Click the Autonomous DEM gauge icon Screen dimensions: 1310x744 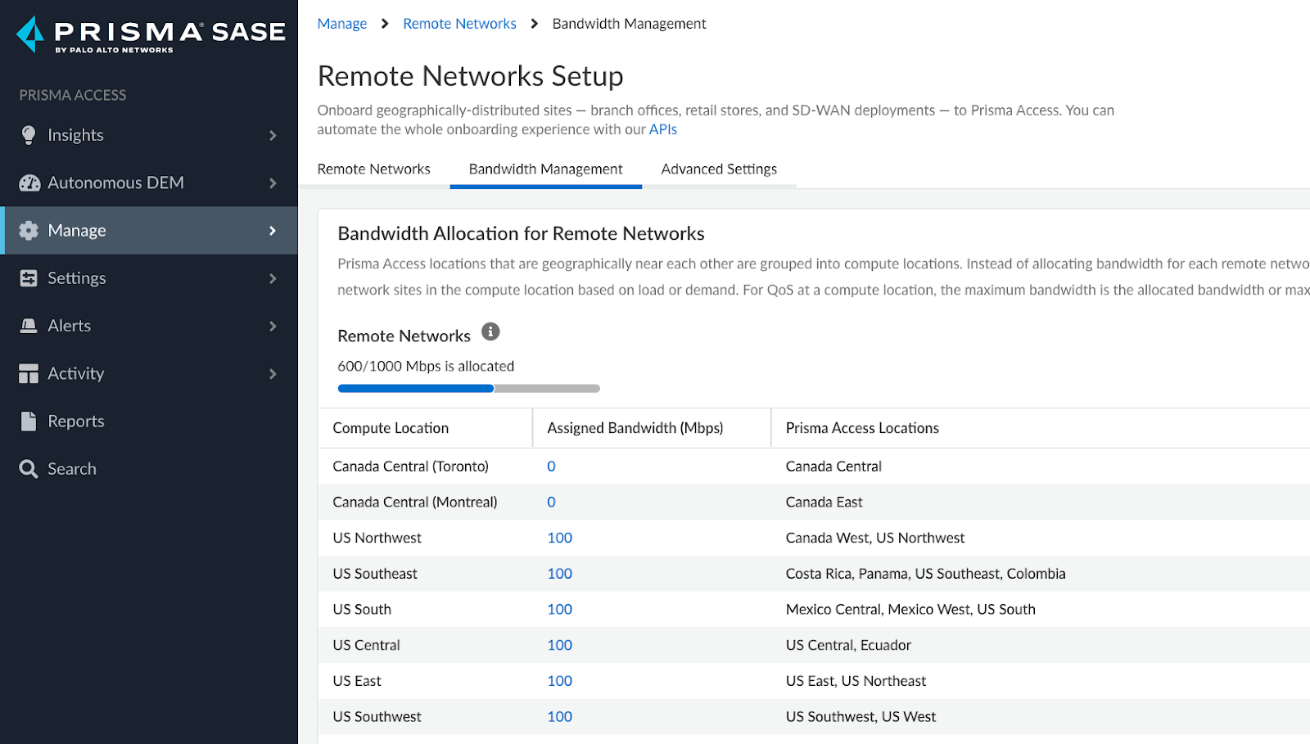pos(29,183)
